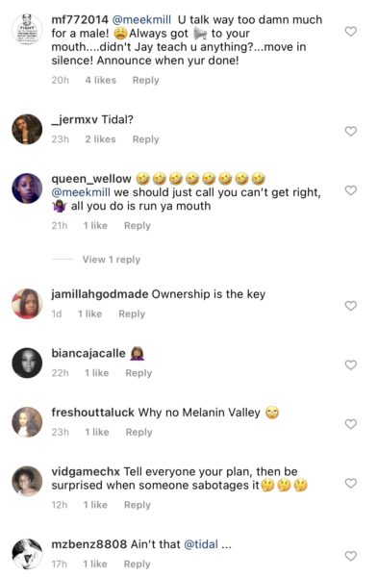Tap heart icon on _jermxv's Tidal comment
The width and height of the screenshot is (378, 577).
click(351, 131)
